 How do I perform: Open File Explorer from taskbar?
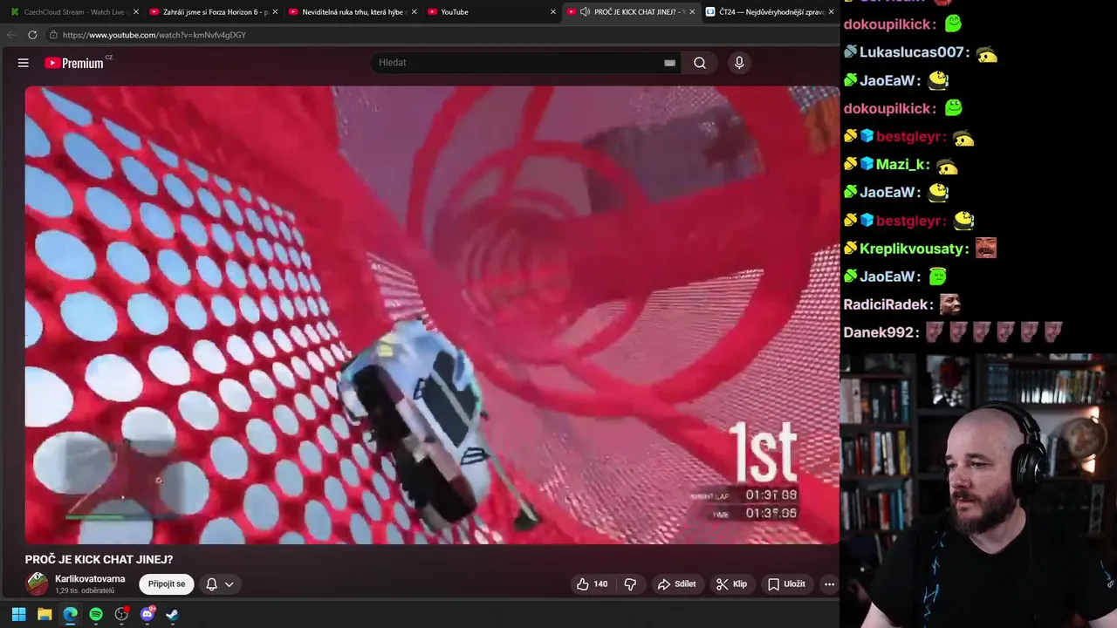(45, 614)
